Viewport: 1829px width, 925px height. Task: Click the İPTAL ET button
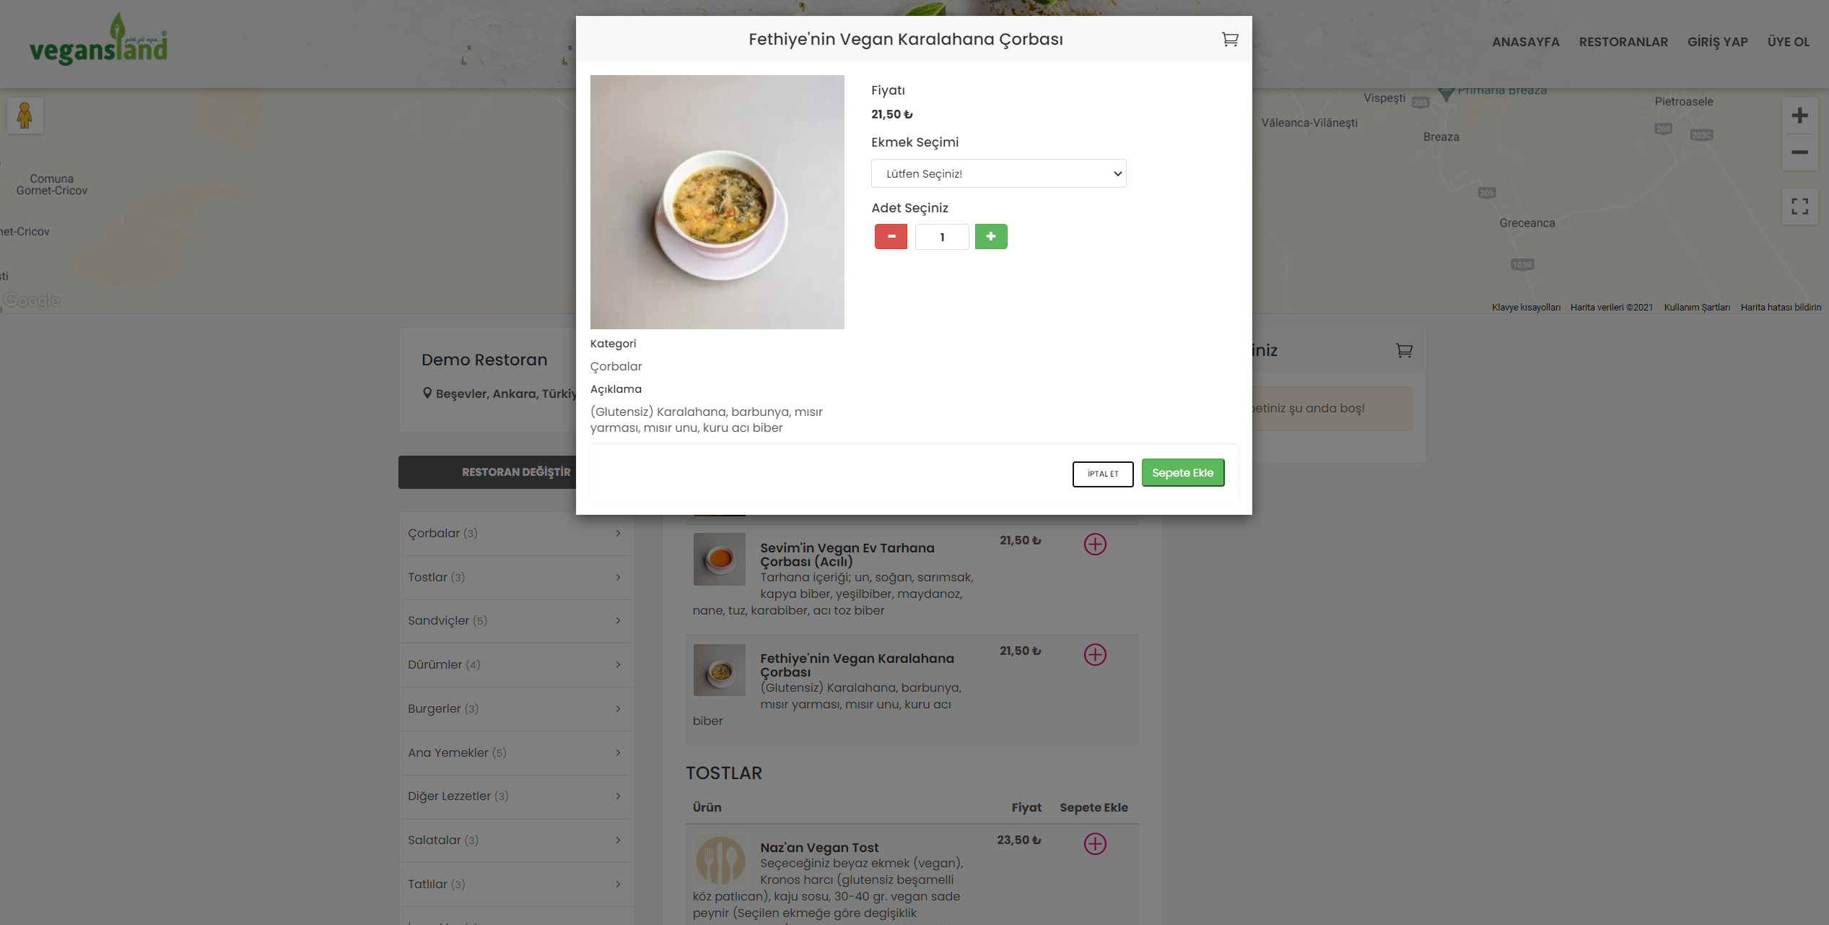point(1102,474)
